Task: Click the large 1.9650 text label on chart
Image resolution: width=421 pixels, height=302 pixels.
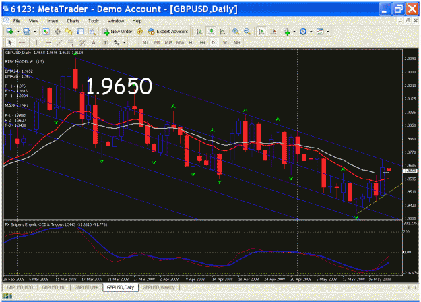Action: 119,86
